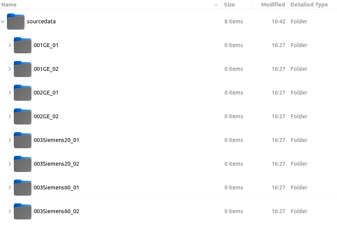Select the 003Siemens60_02 folder icon
The width and height of the screenshot is (337, 230).
coord(23,211)
